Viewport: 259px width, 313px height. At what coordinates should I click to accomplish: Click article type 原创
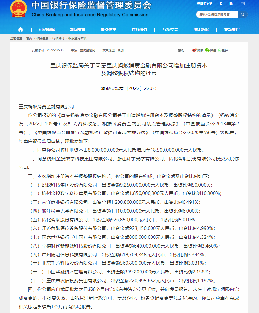(121, 50)
